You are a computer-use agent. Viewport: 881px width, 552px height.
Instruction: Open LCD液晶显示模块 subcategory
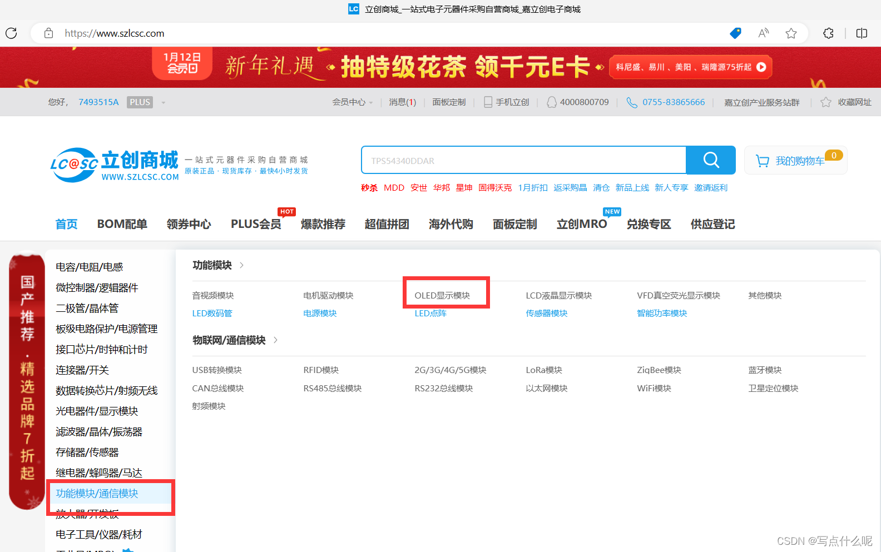559,295
